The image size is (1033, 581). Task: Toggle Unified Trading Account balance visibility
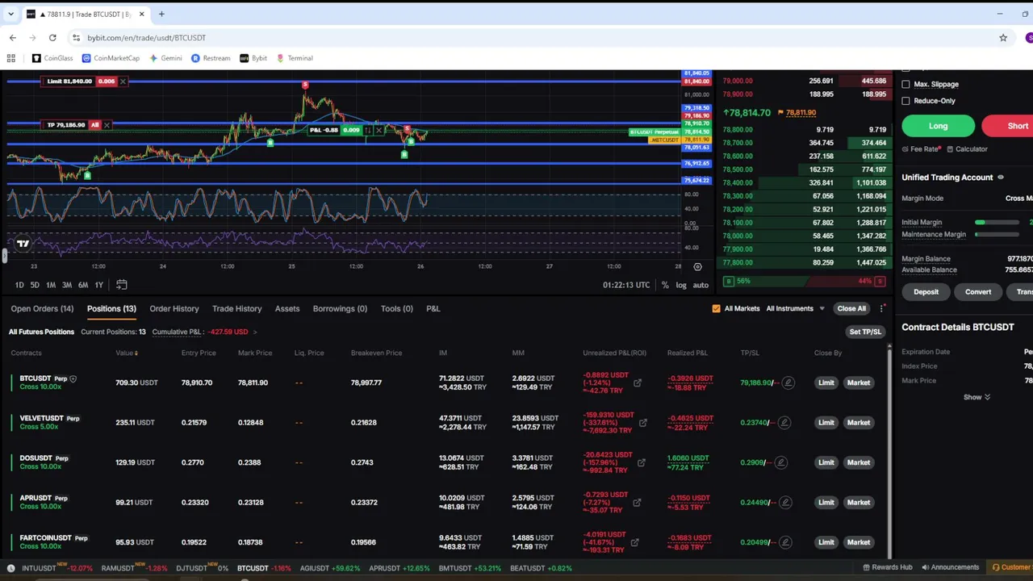click(1001, 178)
